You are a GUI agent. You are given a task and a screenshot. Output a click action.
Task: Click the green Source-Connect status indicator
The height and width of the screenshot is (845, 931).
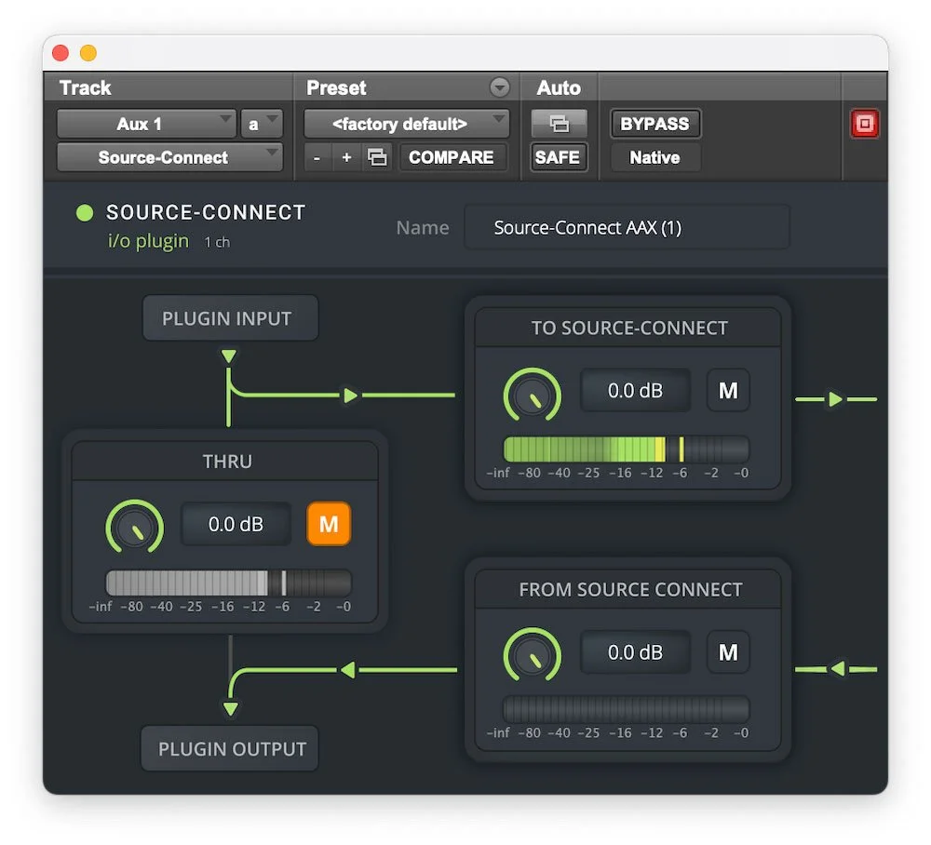(x=84, y=212)
